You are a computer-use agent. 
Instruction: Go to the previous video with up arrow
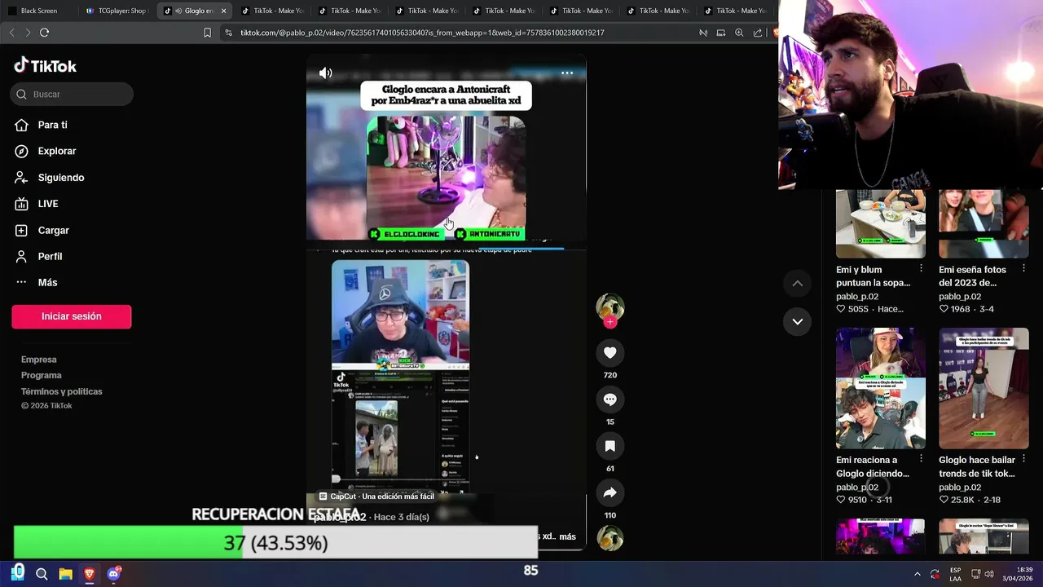point(798,283)
